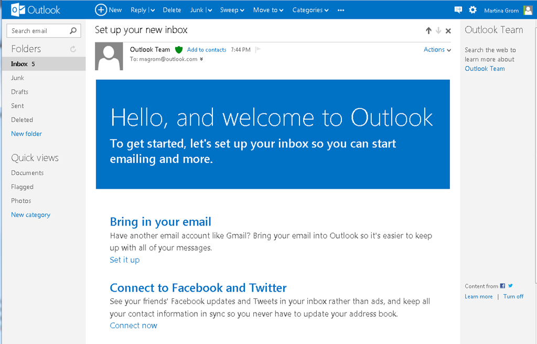Delete the current message
The image size is (537, 344).
tap(172, 10)
